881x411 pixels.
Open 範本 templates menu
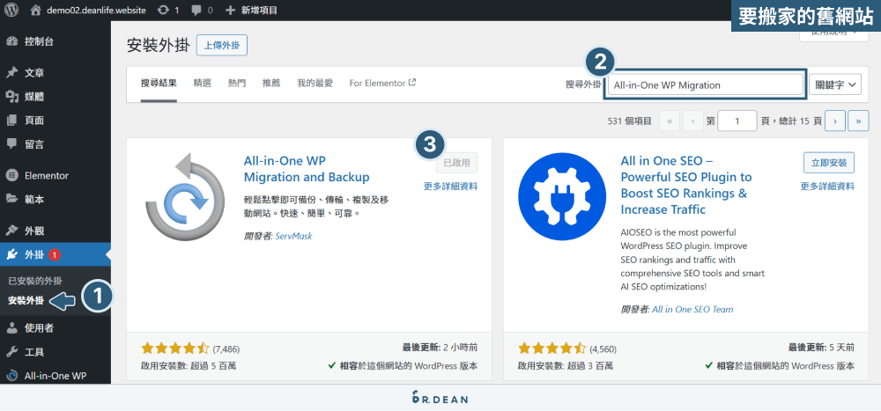[55, 199]
